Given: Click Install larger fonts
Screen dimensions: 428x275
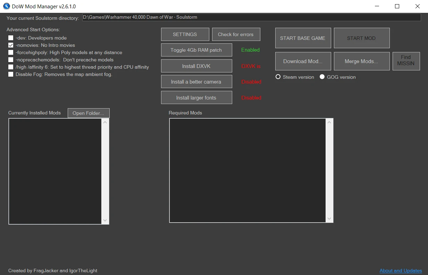Looking at the screenshot, I should click(x=196, y=98).
